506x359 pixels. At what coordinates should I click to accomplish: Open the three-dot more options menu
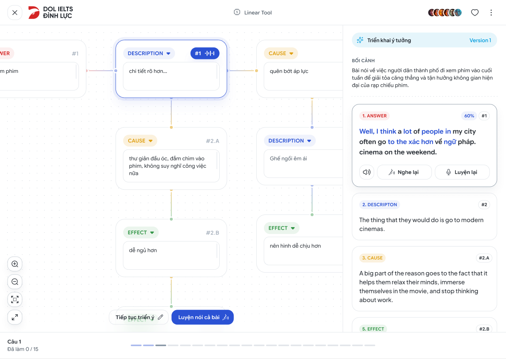[491, 13]
